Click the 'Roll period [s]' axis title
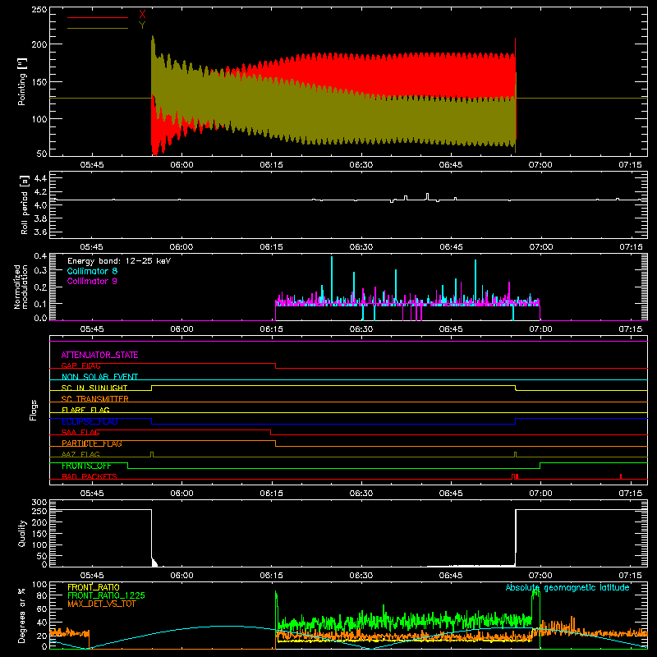Image resolution: width=657 pixels, height=657 pixels. coord(25,204)
